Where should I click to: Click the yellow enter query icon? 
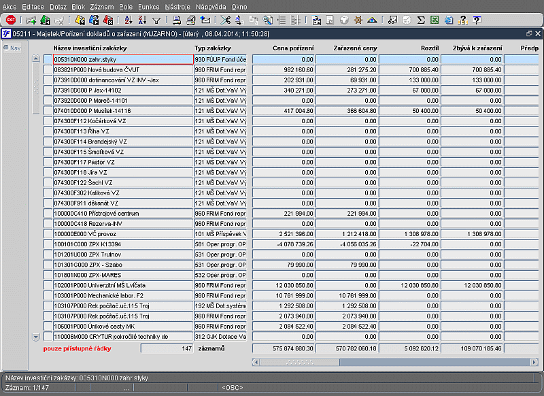tap(80, 20)
